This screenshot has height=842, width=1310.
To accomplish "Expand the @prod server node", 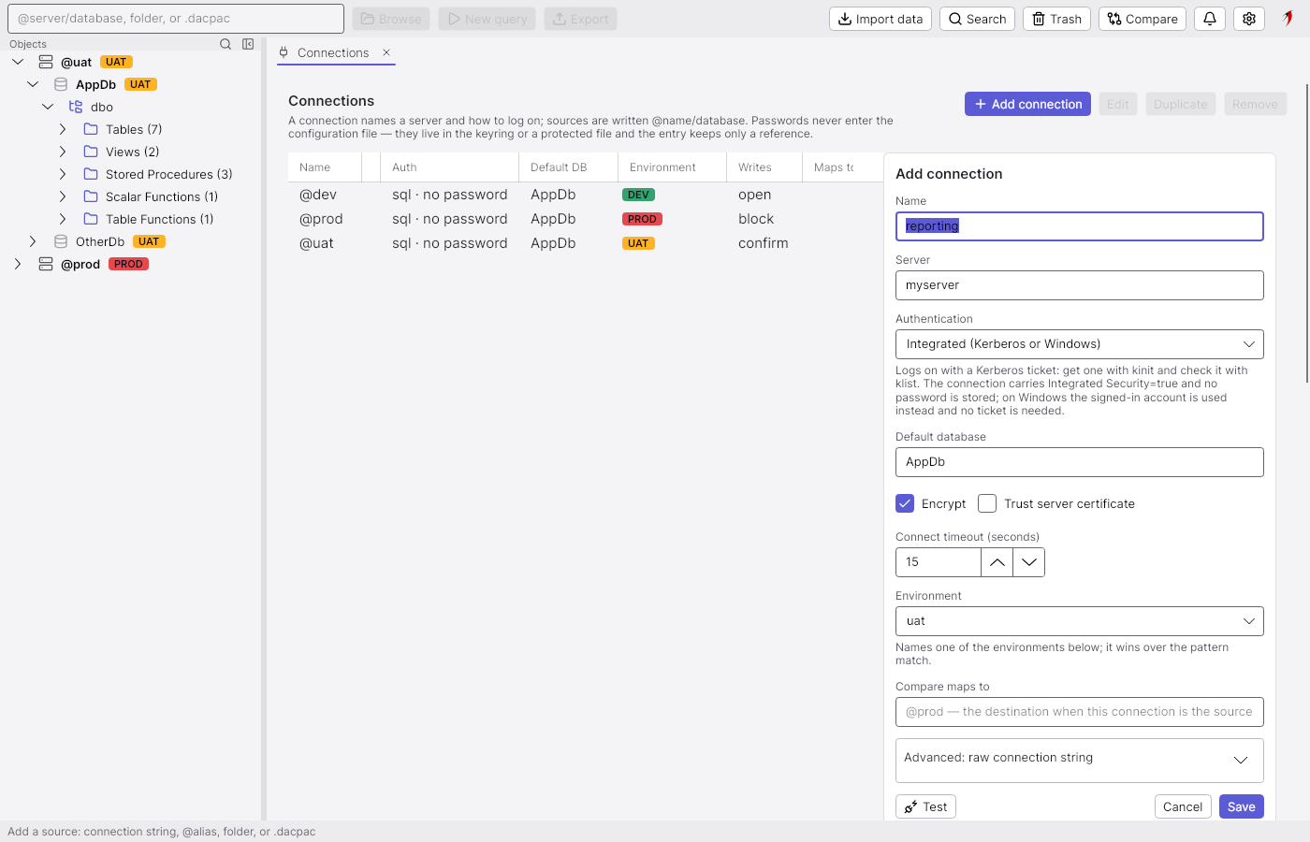I will (x=18, y=264).
